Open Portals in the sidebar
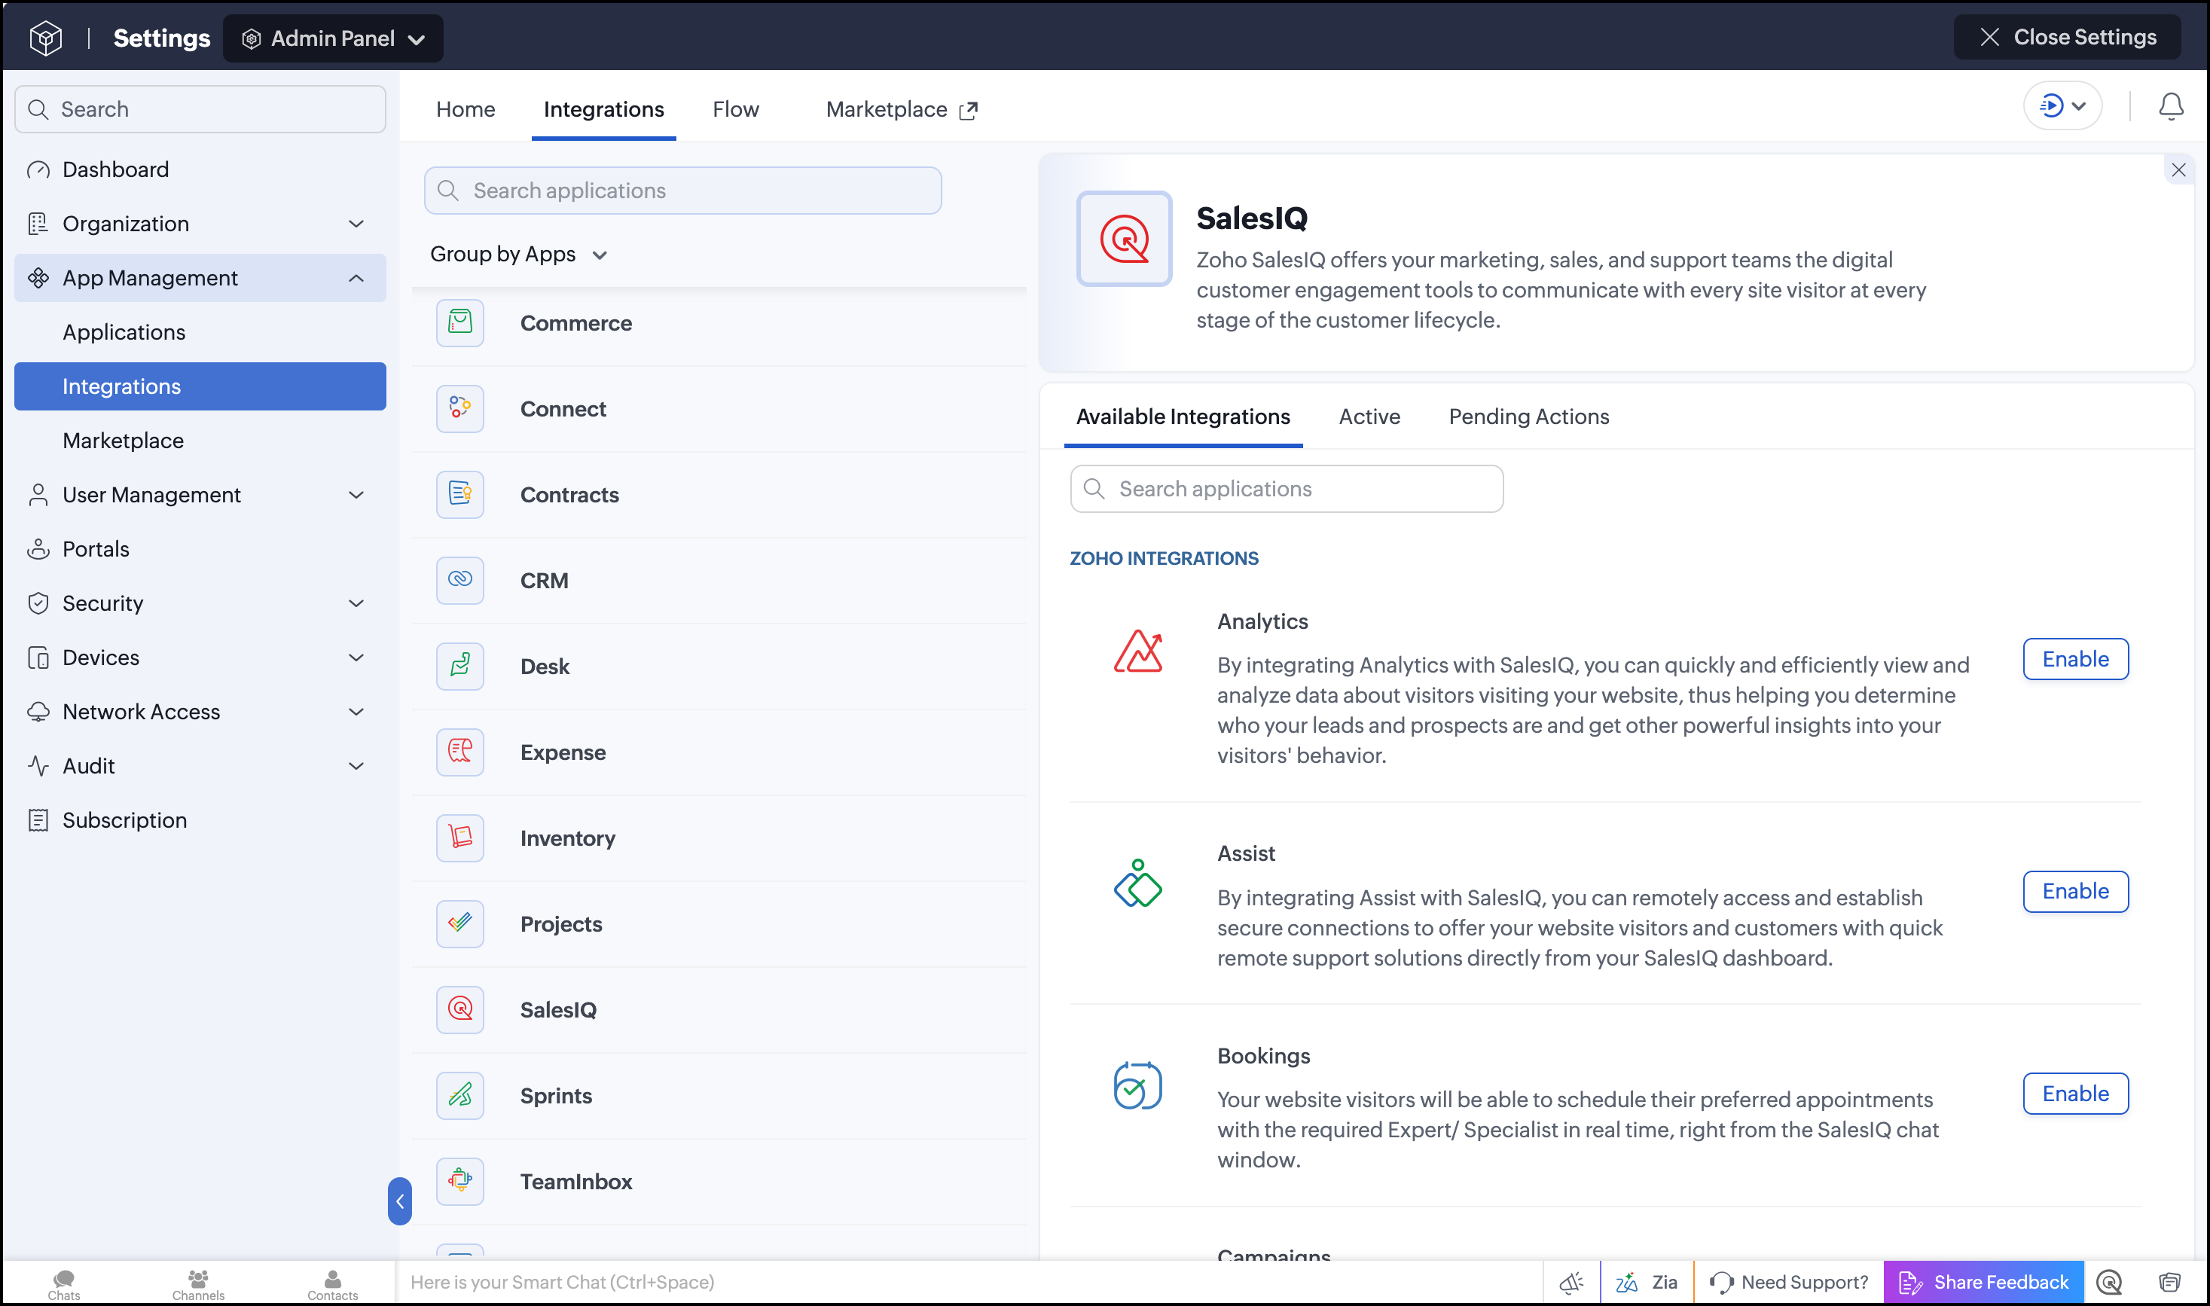Viewport: 2210px width, 1306px height. [x=200, y=549]
